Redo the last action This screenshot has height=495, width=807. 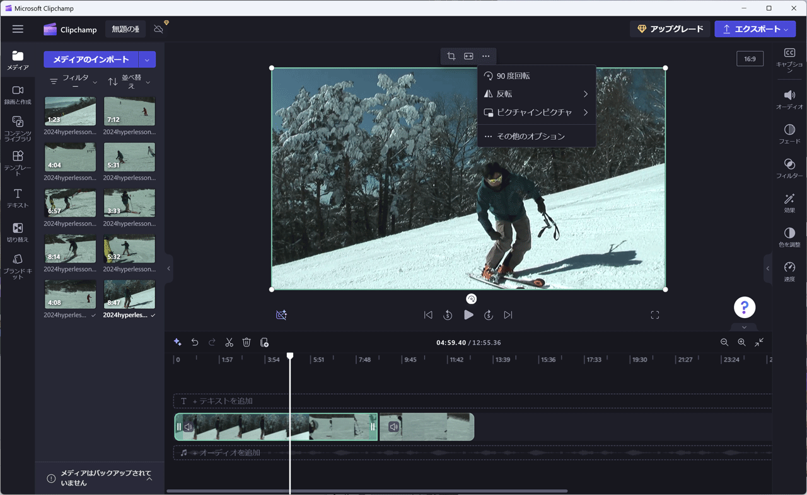click(212, 343)
